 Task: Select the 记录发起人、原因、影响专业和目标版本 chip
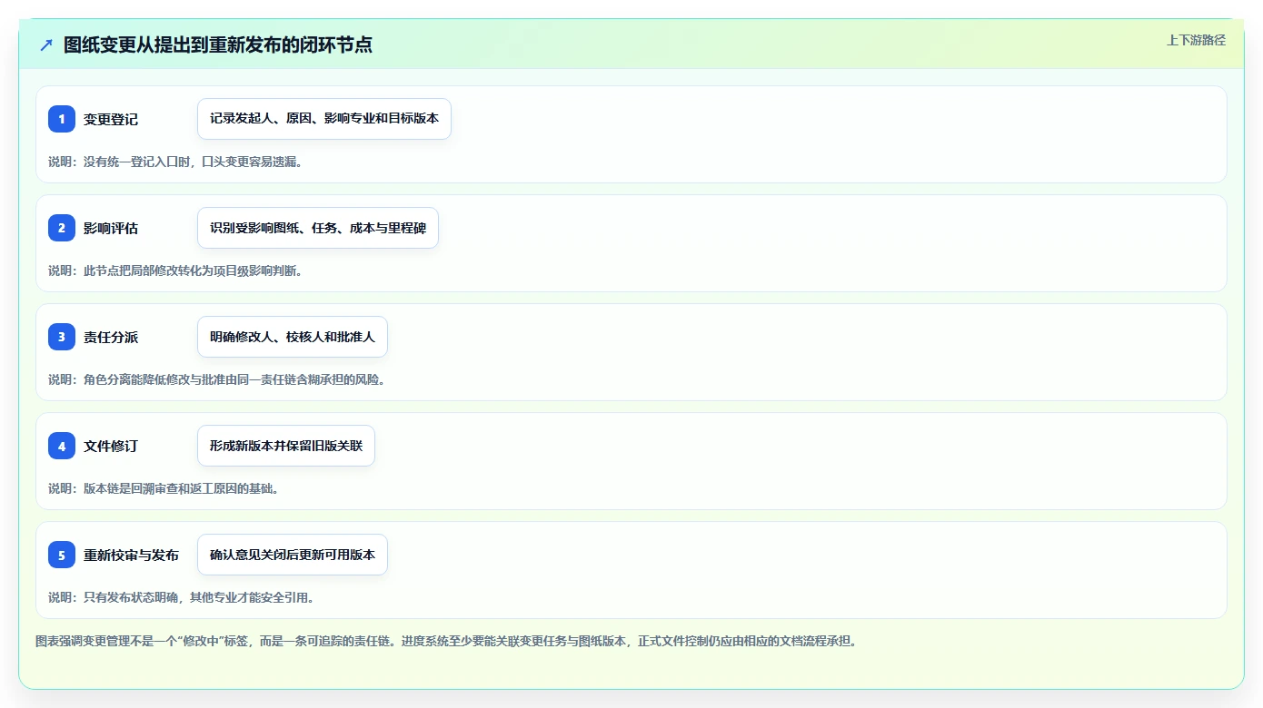pyautogui.click(x=324, y=119)
